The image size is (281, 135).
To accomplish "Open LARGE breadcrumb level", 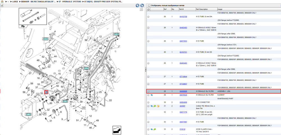I will pos(15,1).
